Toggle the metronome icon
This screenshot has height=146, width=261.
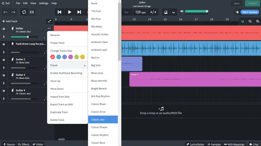[x=166, y=12]
